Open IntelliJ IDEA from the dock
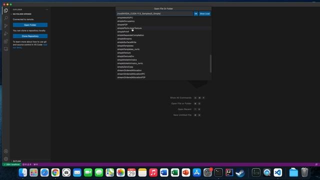Screen dimensions: 320x180 click(229, 172)
